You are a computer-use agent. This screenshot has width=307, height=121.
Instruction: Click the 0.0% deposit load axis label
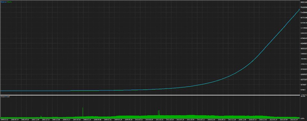point(303,118)
